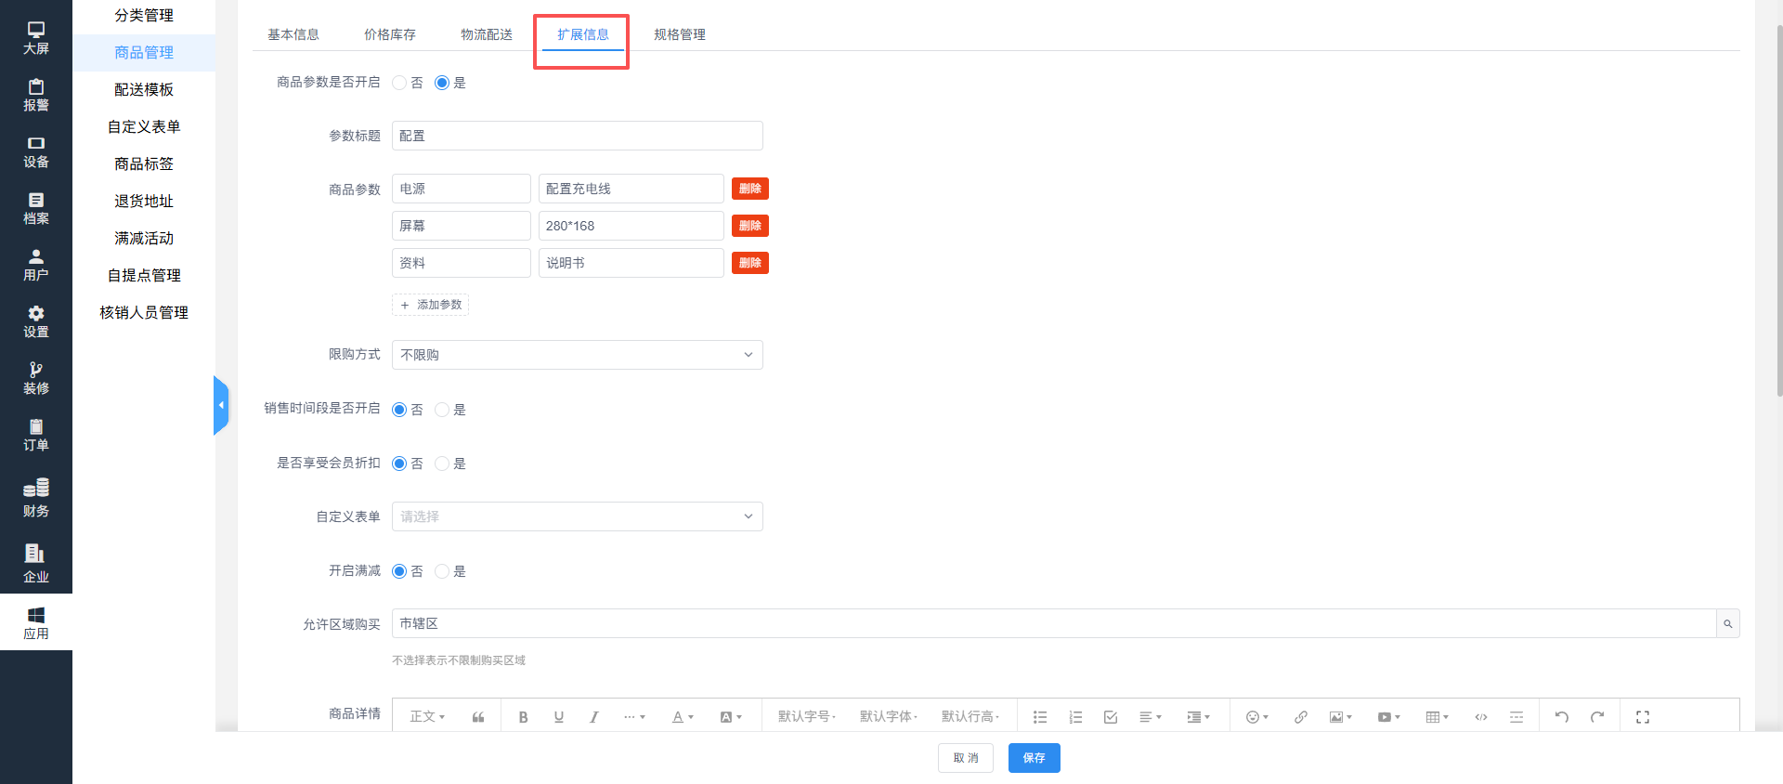Image resolution: width=1783 pixels, height=784 pixels.
Task: Switch to the 价格库存 tab
Action: click(x=390, y=34)
